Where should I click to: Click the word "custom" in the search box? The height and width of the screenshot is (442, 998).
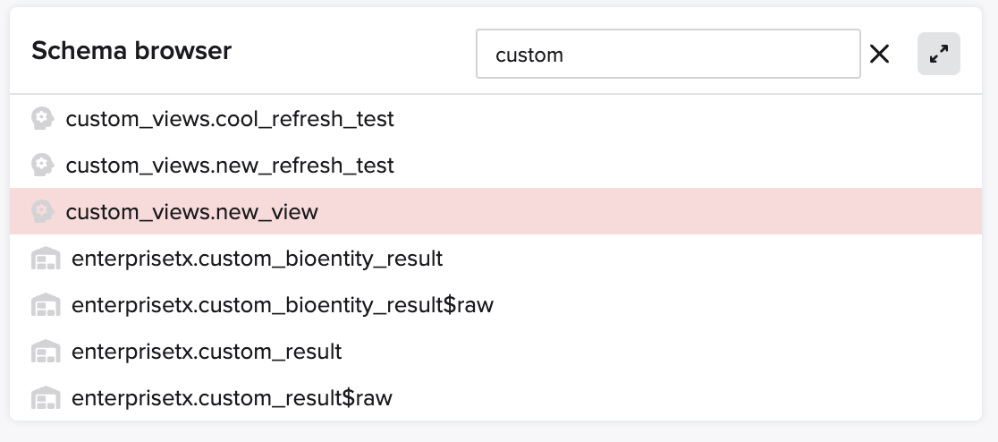tap(529, 55)
